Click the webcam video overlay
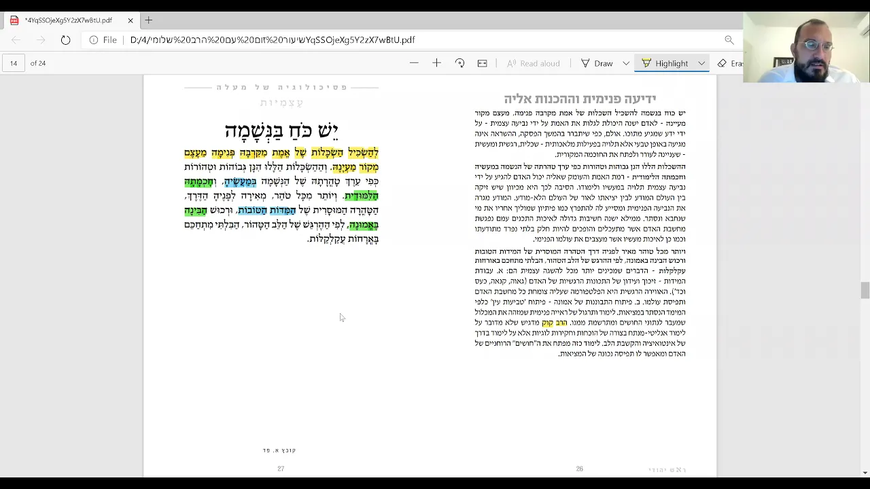This screenshot has width=870, height=489. coord(806,47)
